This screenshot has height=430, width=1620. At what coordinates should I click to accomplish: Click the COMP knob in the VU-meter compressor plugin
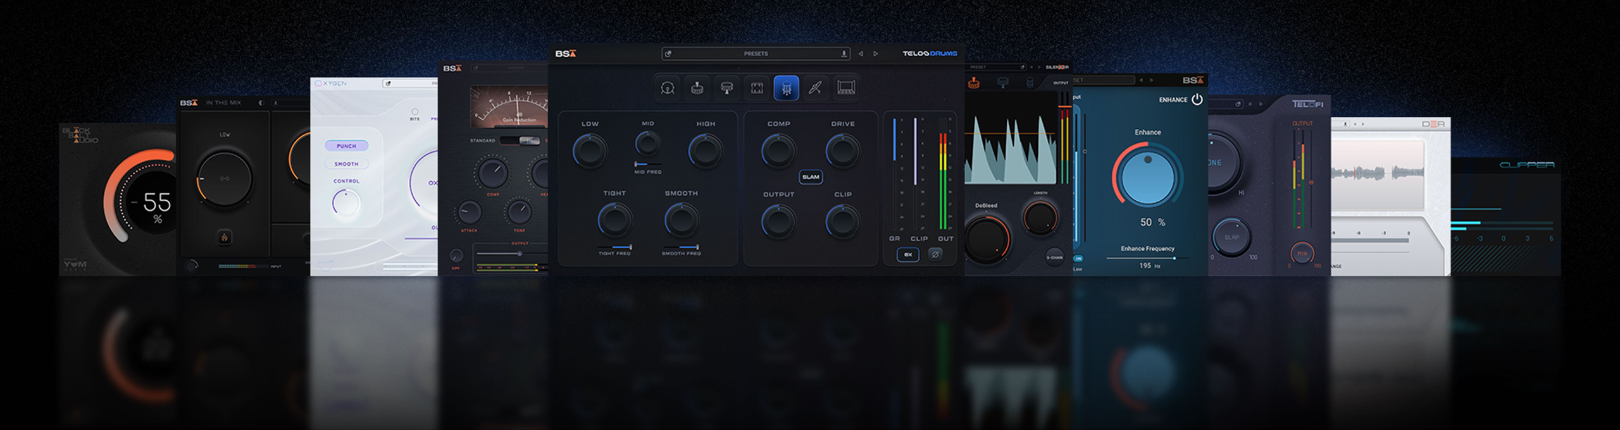492,172
